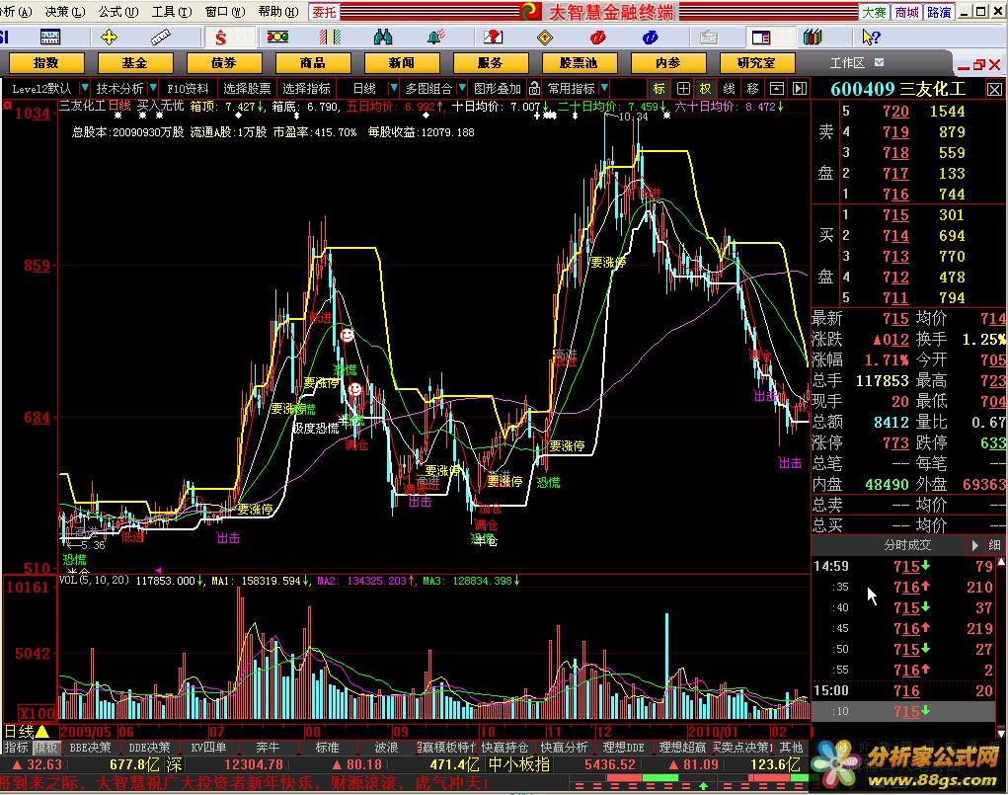Toggle the 标 marker button
The image size is (1008, 795).
point(659,88)
